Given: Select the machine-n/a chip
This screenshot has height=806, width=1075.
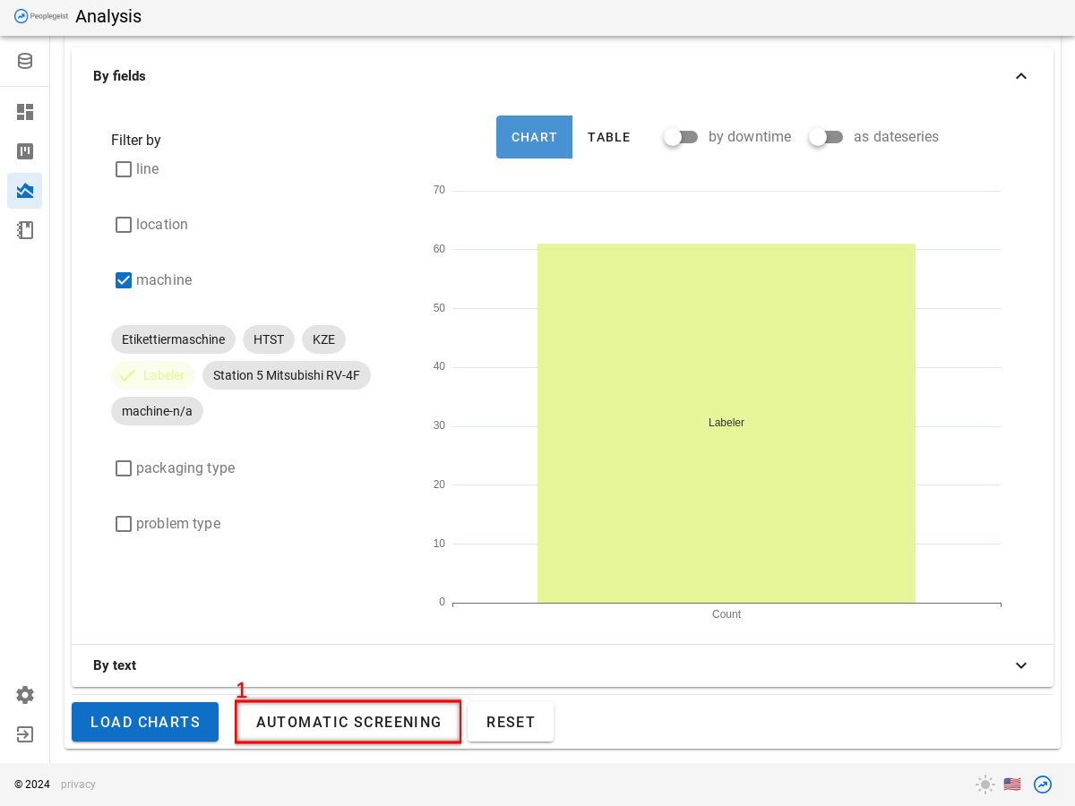Looking at the screenshot, I should click(157, 411).
